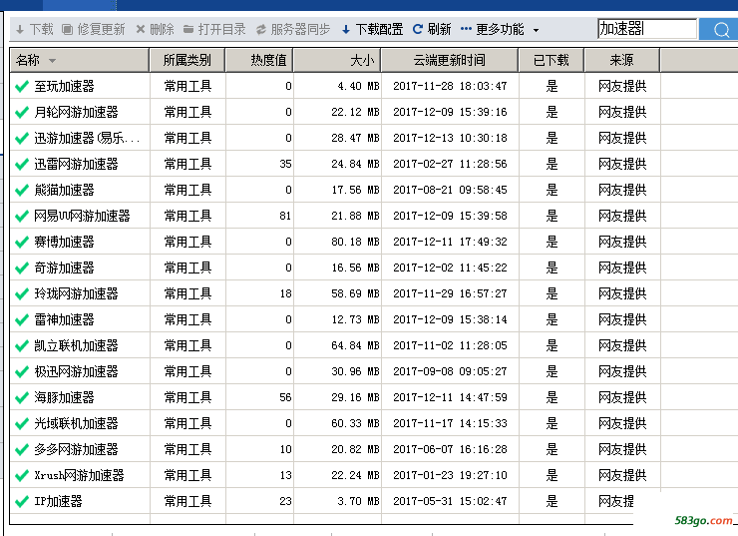Select the 奇游加速器 row name
The width and height of the screenshot is (738, 536).
point(64,268)
